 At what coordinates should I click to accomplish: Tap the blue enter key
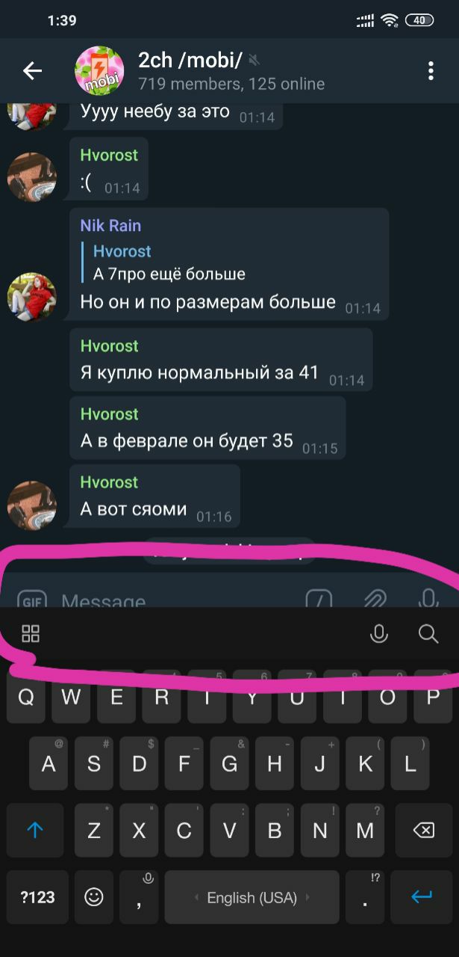click(422, 897)
